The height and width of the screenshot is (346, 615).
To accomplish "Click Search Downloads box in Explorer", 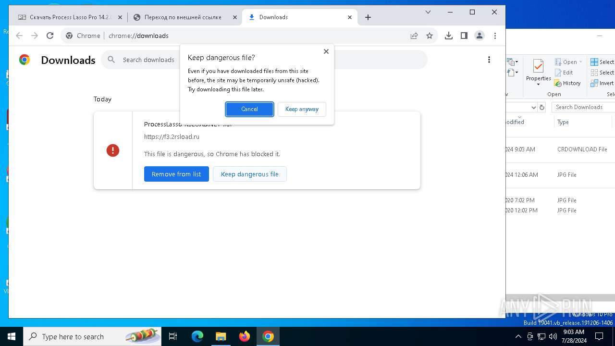I will pos(583,107).
